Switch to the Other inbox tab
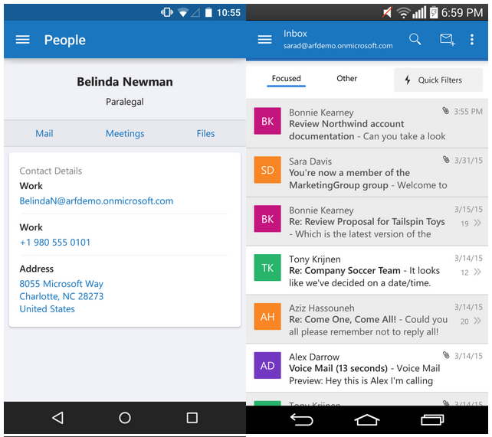 [x=346, y=79]
